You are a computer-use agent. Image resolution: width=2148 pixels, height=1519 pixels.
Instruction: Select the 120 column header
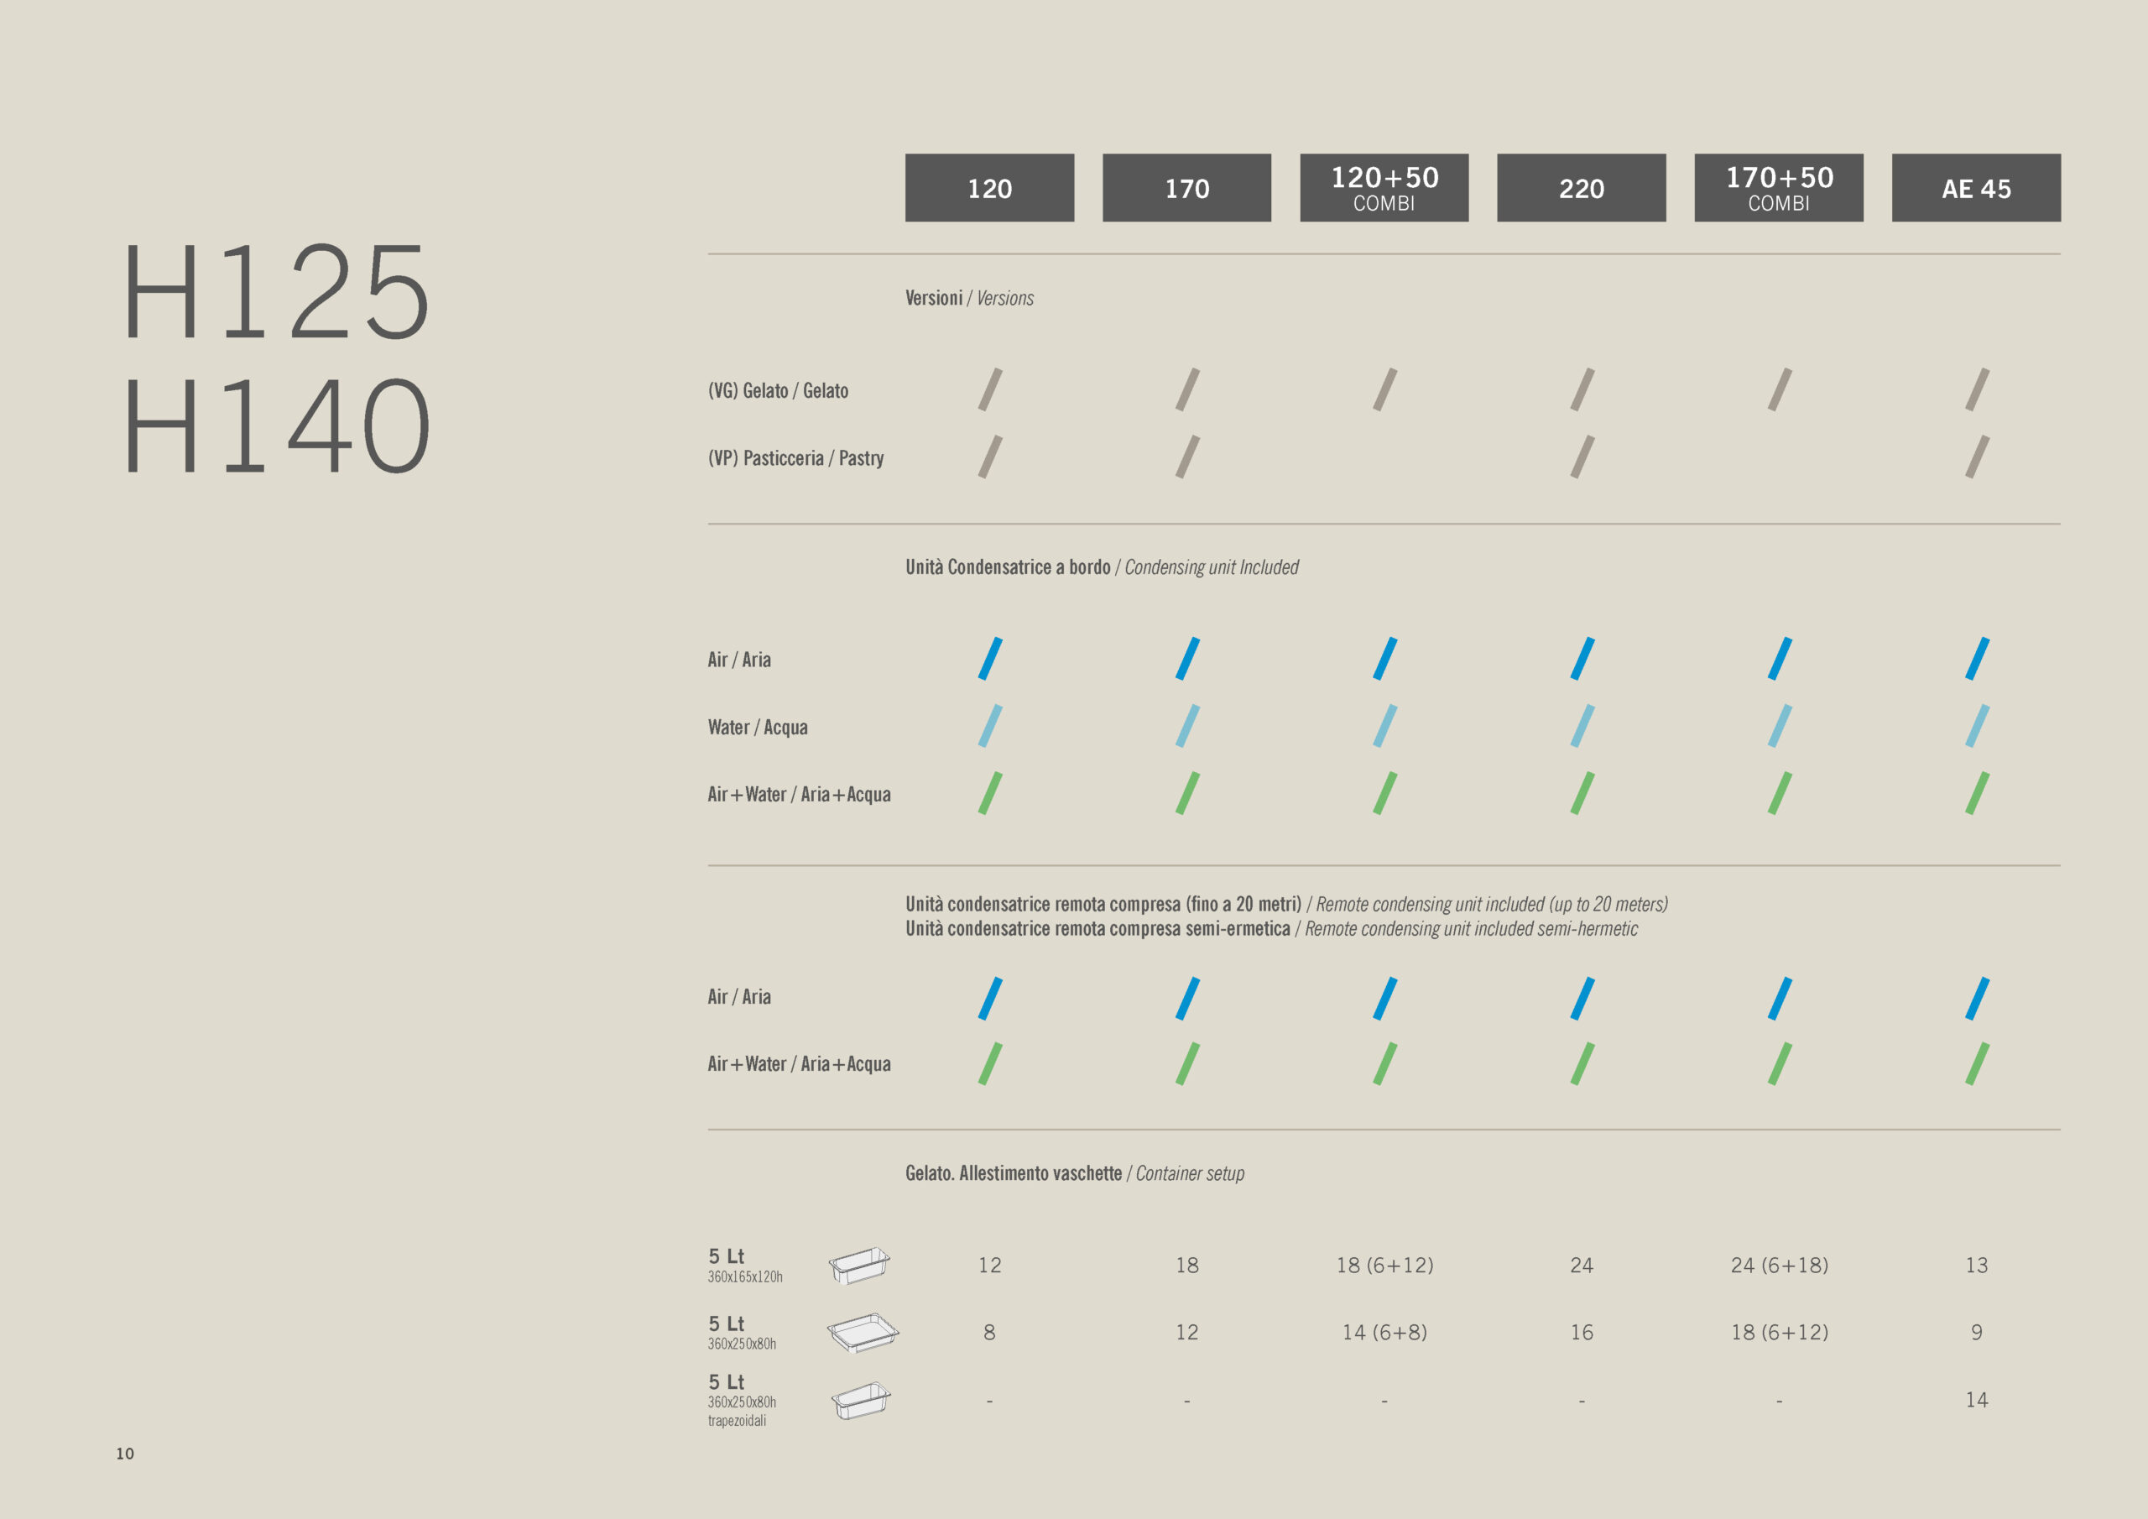[x=989, y=188]
